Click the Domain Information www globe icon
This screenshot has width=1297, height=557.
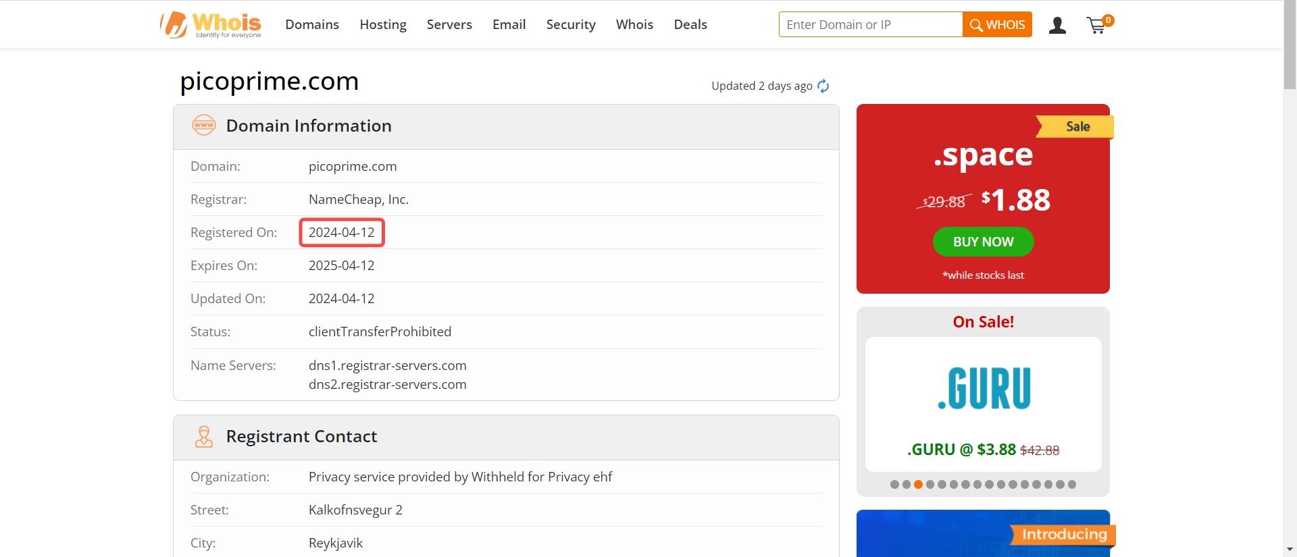tap(204, 126)
